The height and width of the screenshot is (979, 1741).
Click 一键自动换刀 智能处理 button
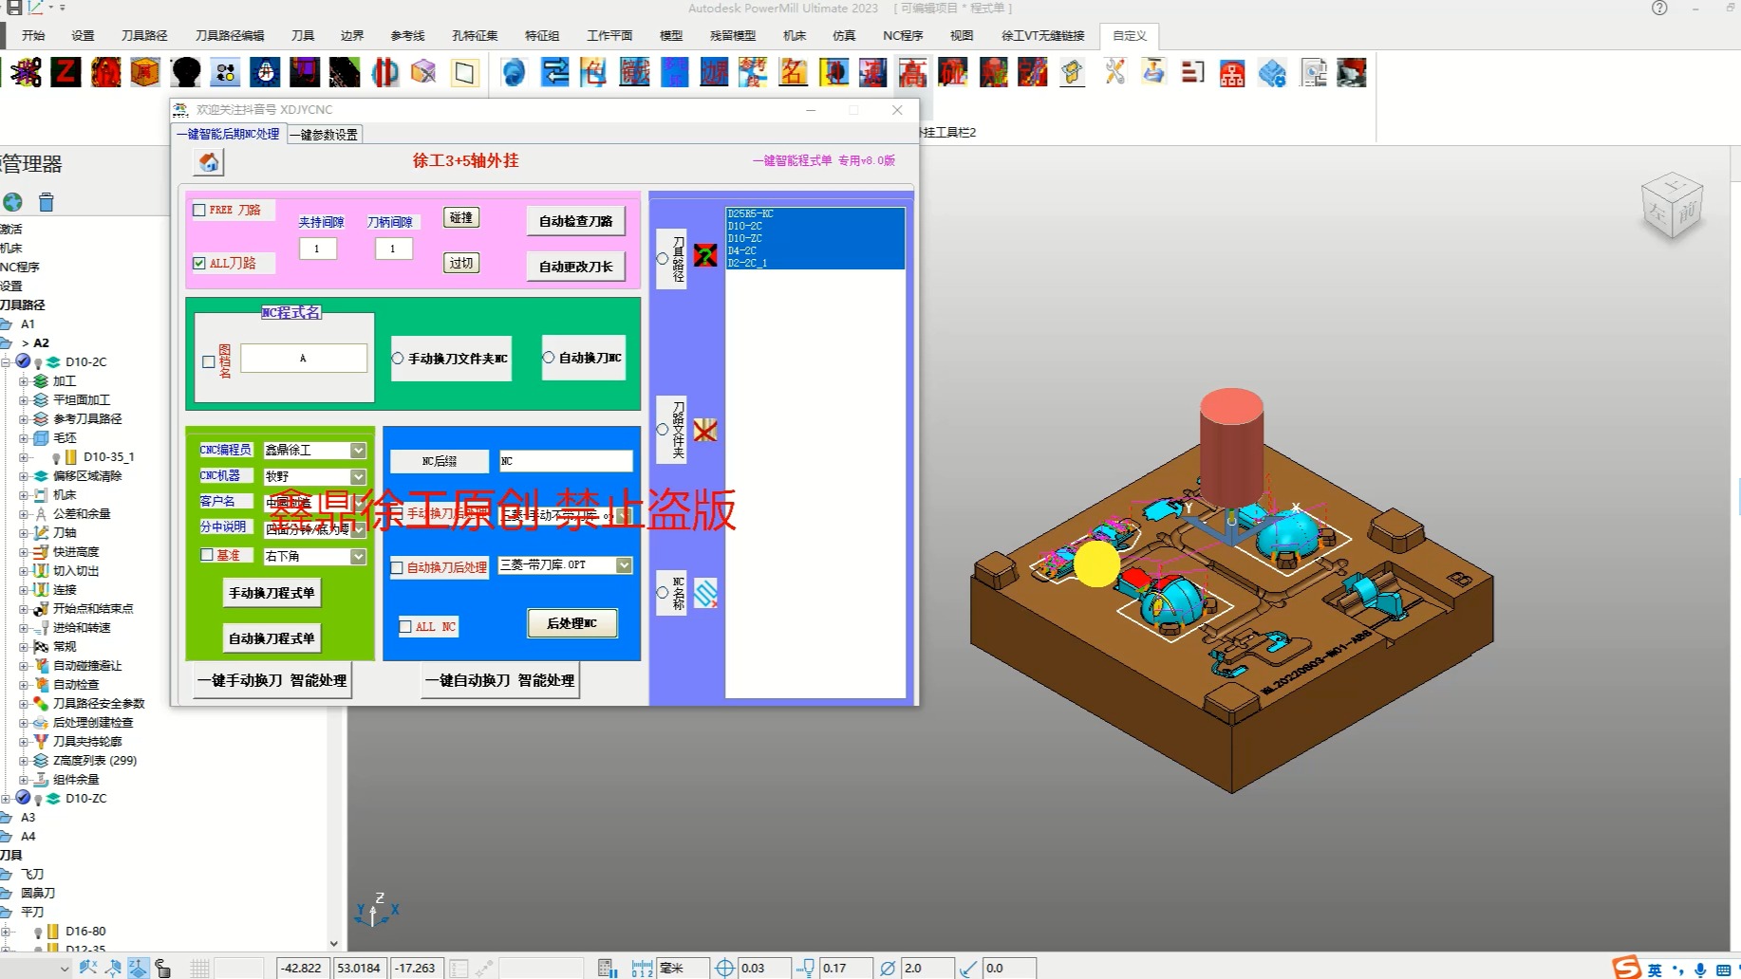click(499, 680)
